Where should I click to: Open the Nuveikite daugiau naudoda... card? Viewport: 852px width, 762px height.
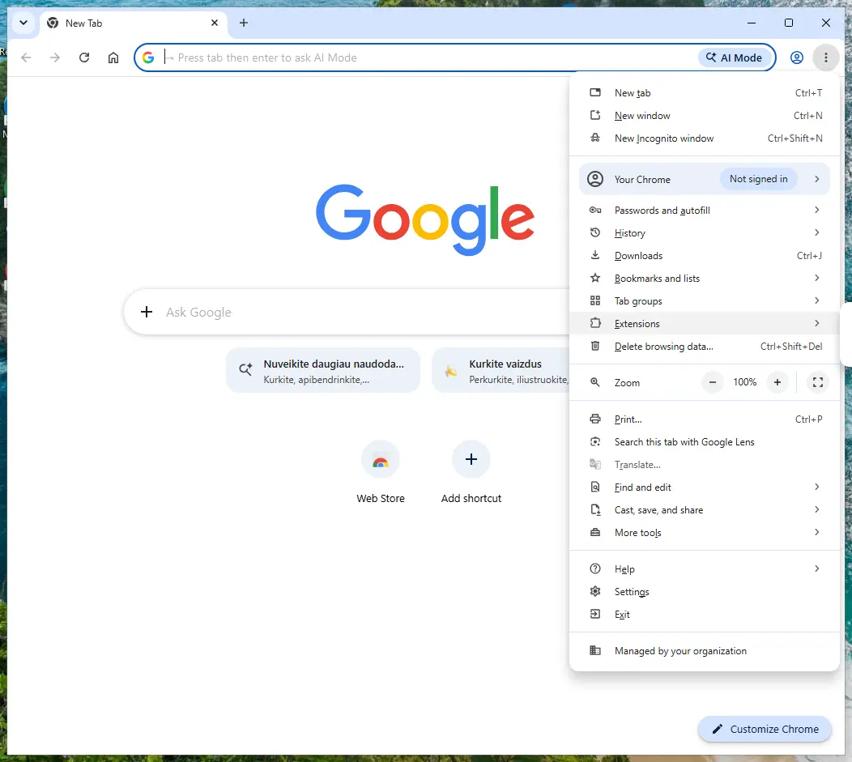tap(323, 370)
